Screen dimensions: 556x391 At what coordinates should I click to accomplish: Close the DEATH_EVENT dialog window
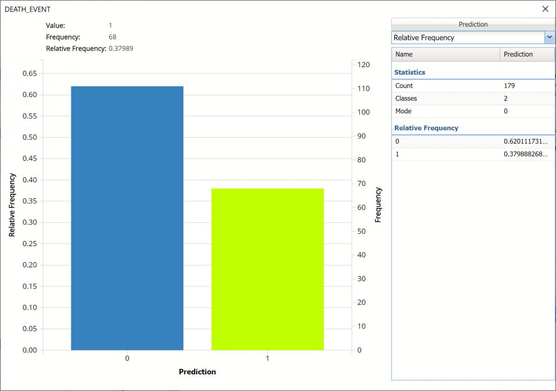pyautogui.click(x=545, y=9)
